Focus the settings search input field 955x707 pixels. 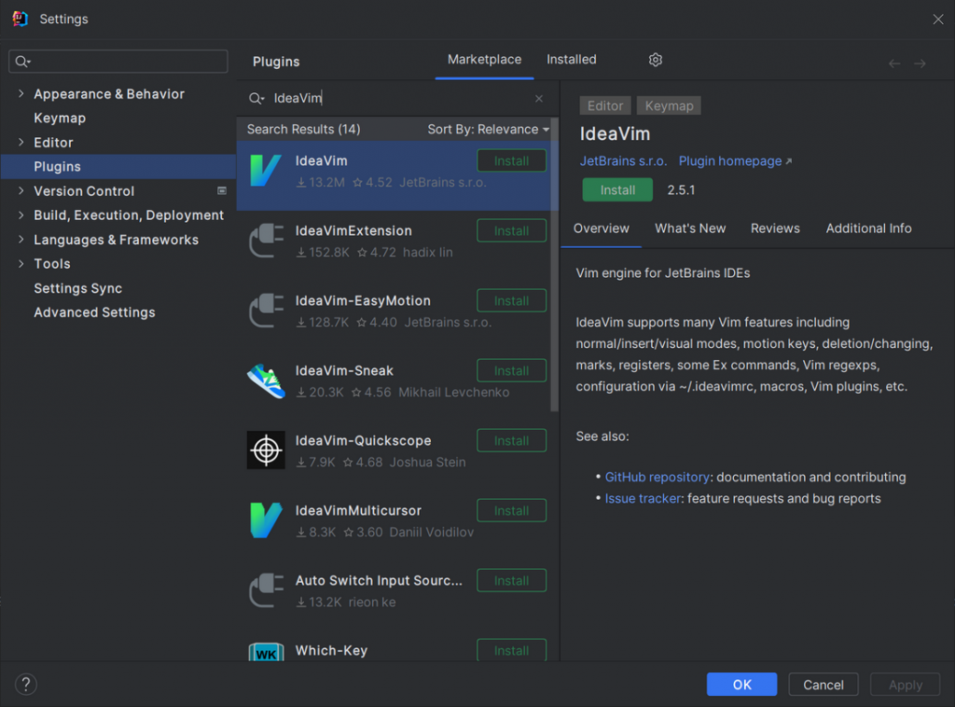pyautogui.click(x=118, y=62)
